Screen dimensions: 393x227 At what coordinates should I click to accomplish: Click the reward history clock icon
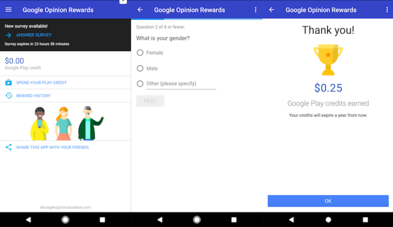(x=8, y=96)
